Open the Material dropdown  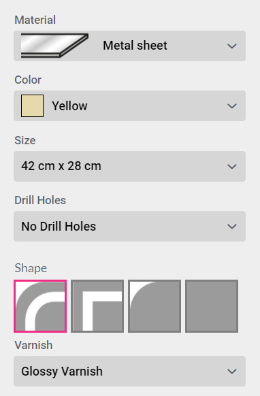point(129,46)
